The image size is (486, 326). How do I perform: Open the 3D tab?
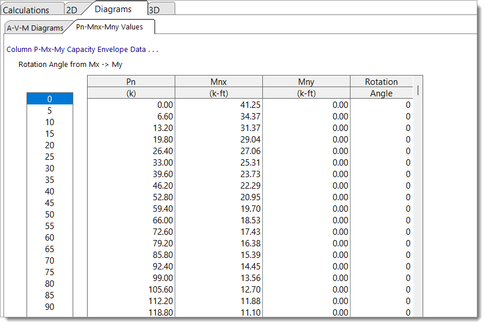(155, 10)
